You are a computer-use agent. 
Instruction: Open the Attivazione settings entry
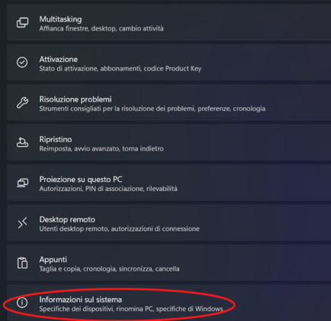coord(169,62)
